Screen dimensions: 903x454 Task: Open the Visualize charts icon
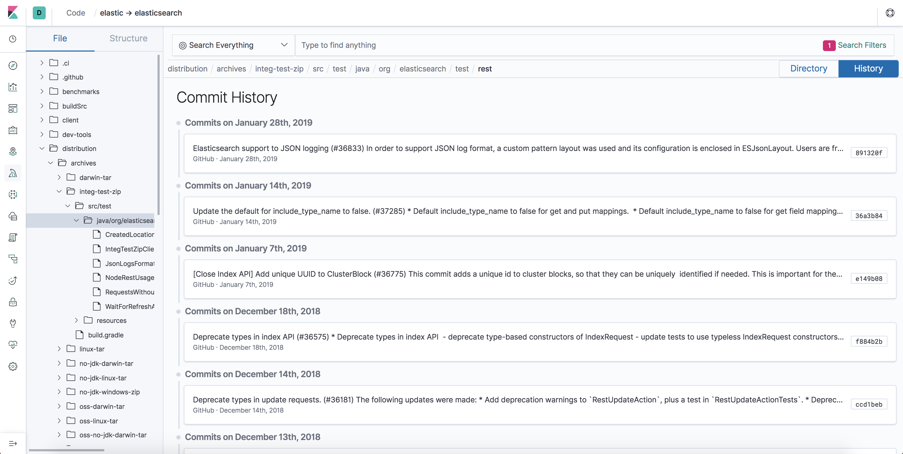[x=13, y=87]
